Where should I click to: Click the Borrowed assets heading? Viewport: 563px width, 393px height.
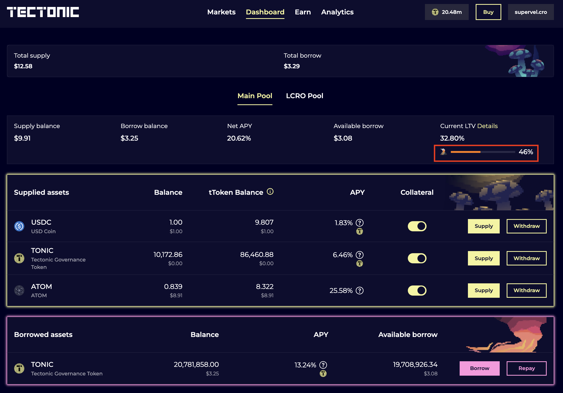[43, 335]
